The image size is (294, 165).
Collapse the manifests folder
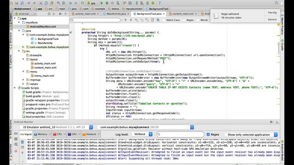19,22
